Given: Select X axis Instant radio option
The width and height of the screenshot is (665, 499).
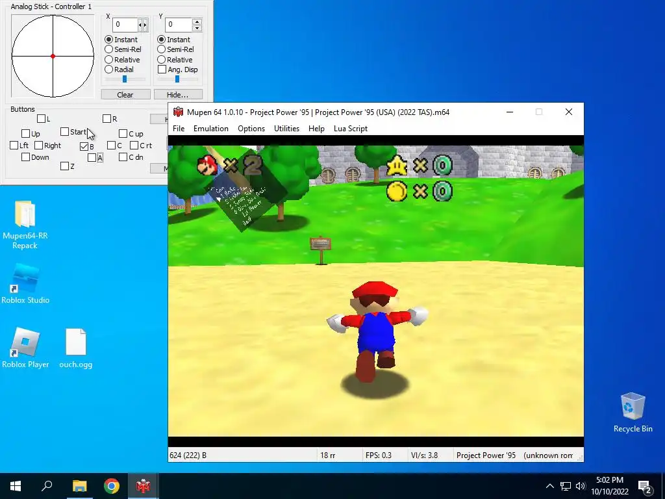Looking at the screenshot, I should pos(108,40).
